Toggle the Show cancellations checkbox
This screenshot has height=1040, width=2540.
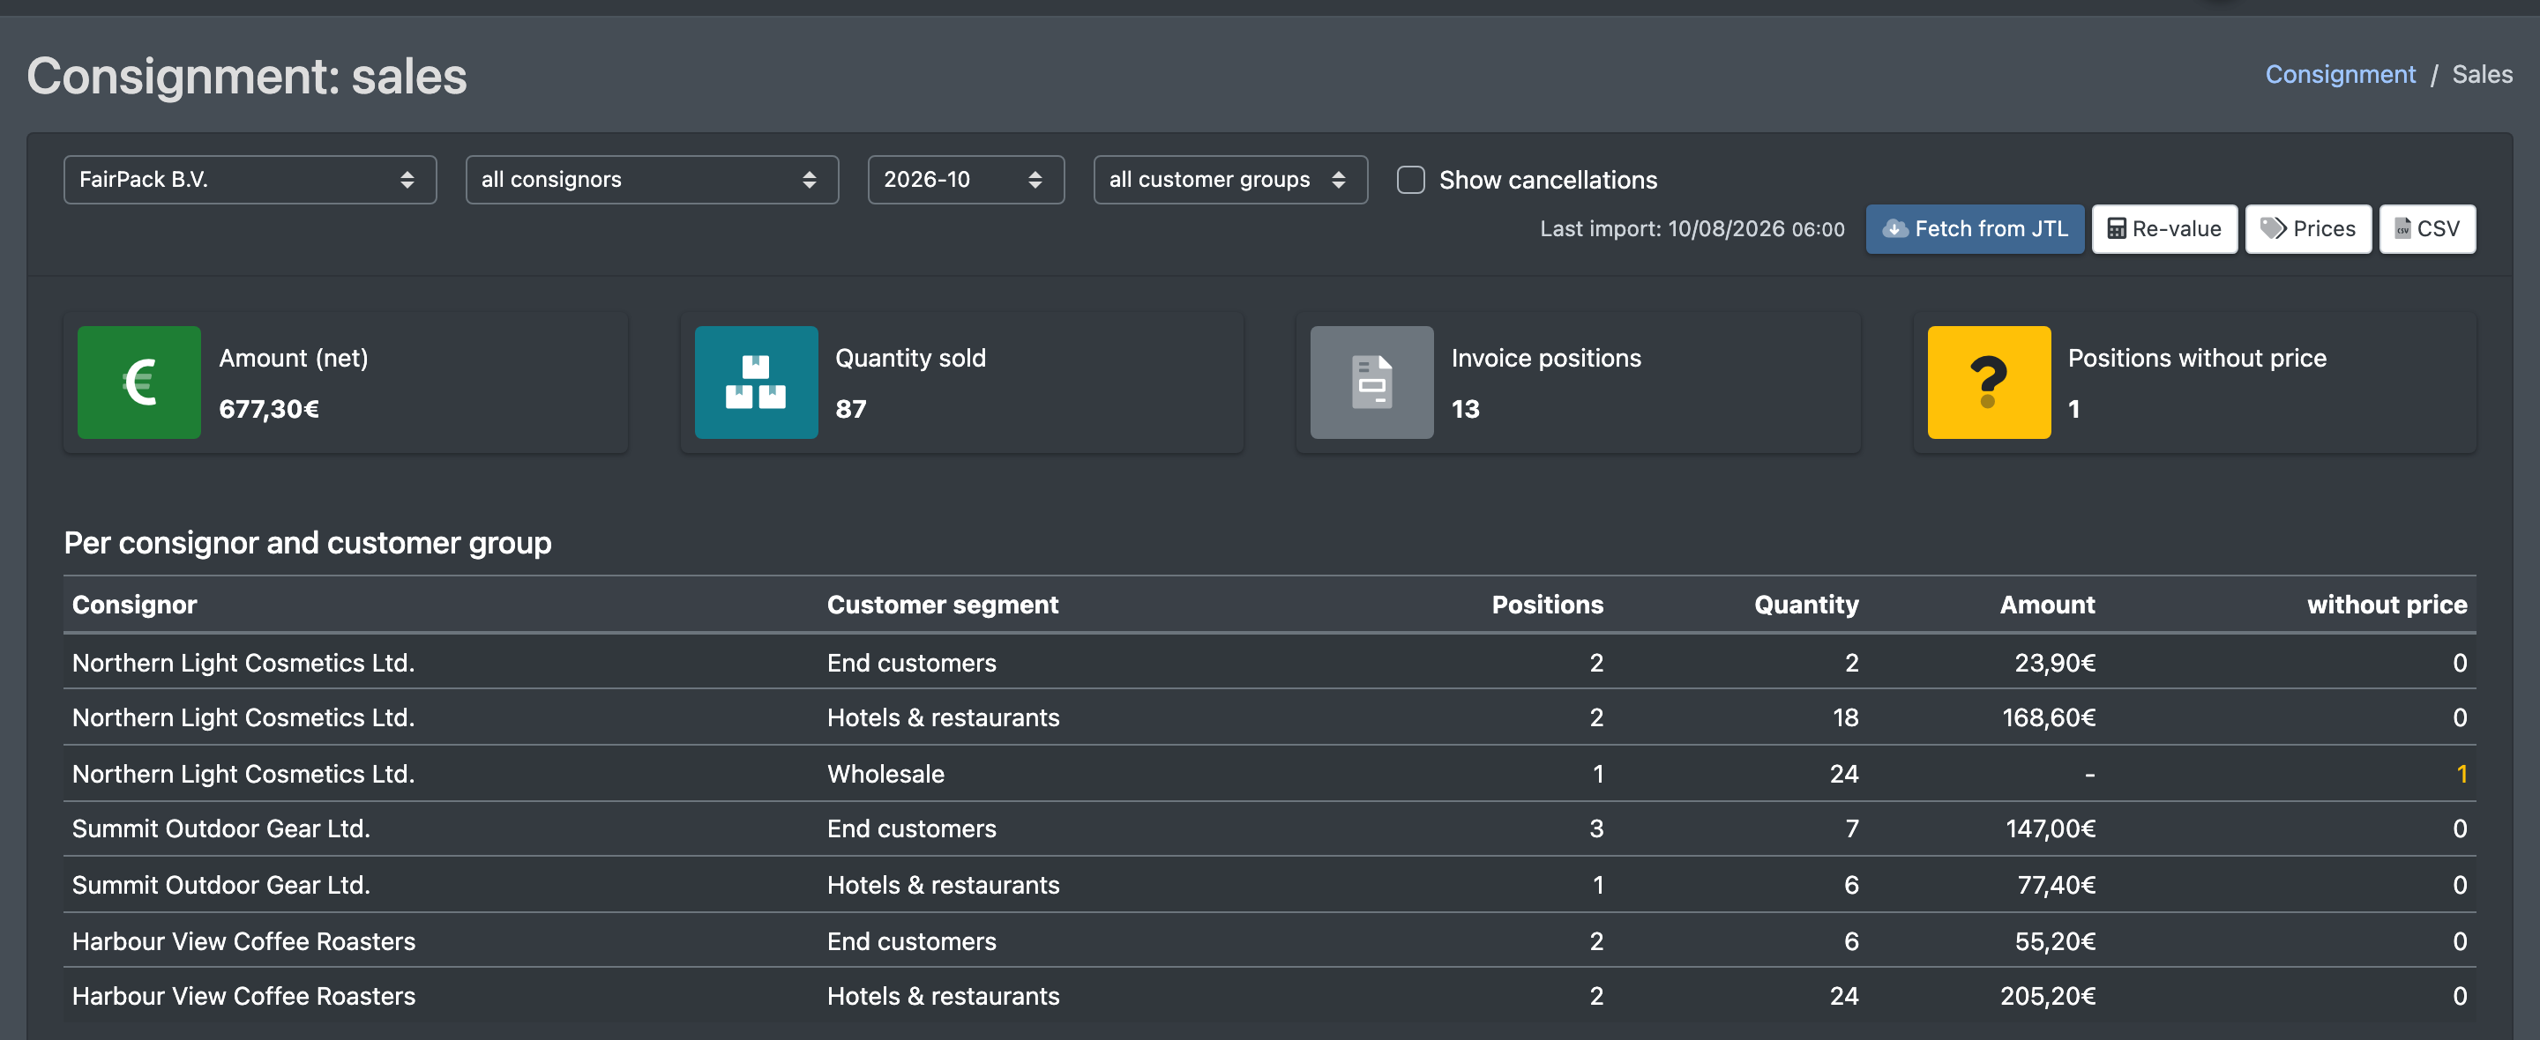pos(1411,180)
